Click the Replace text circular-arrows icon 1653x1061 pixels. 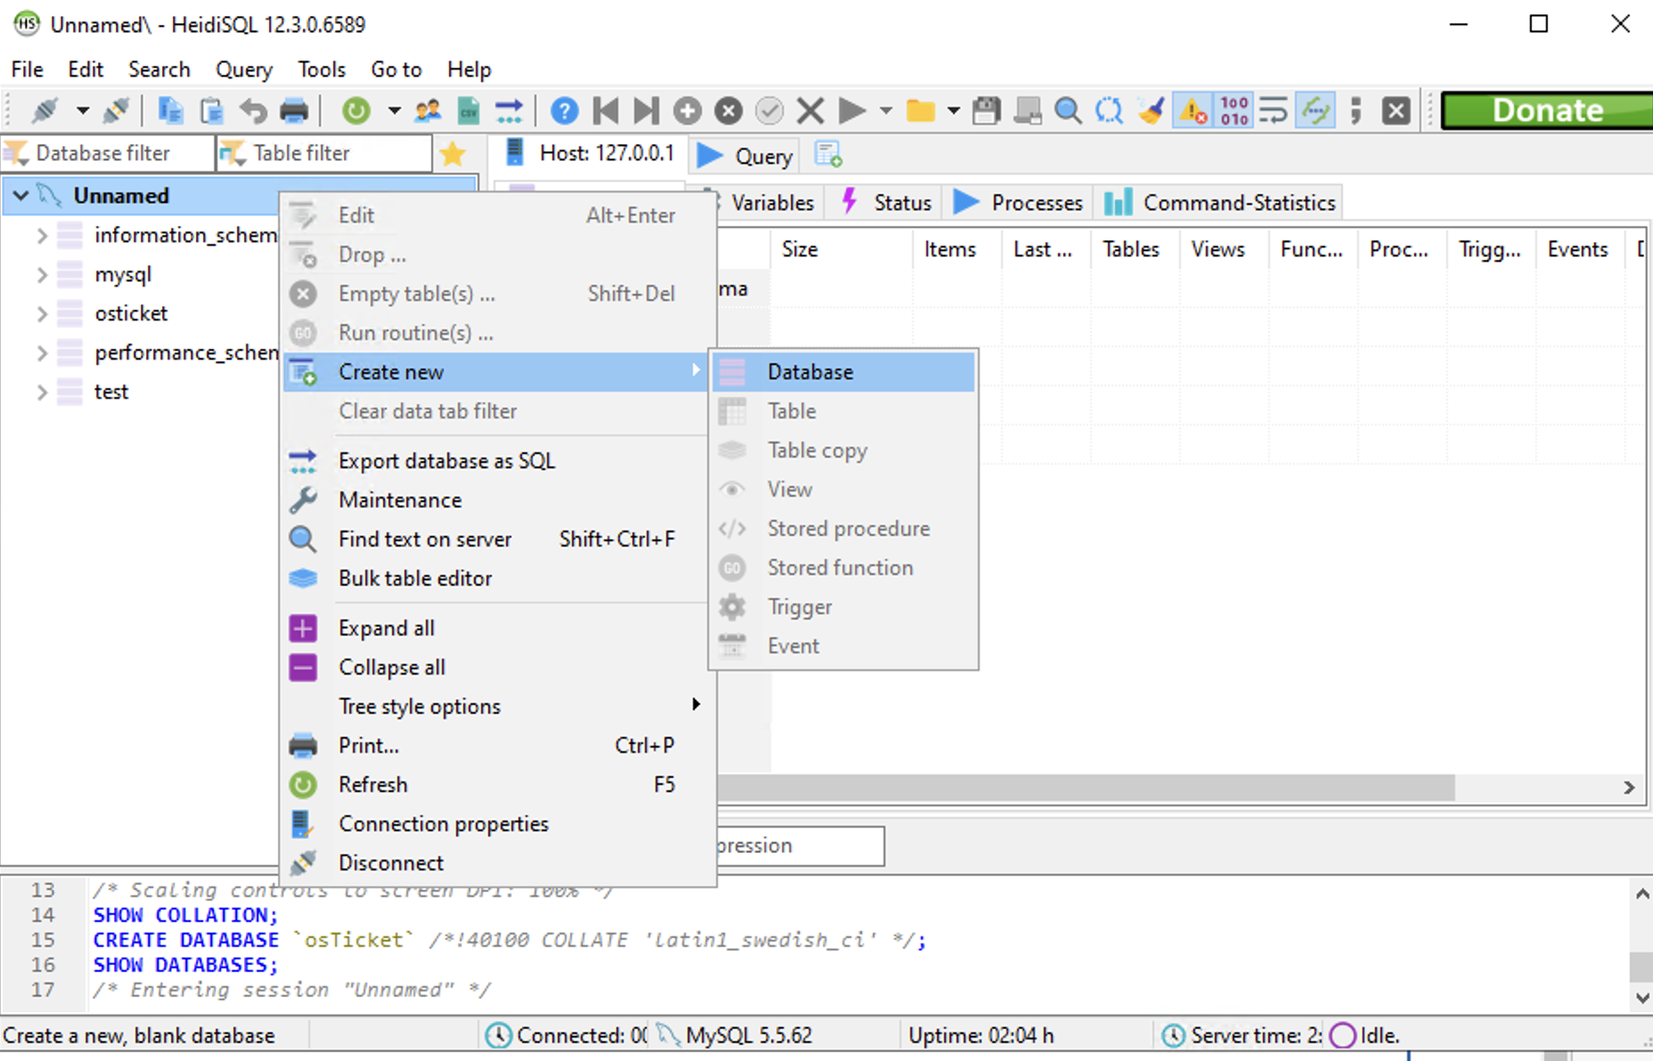coord(1110,110)
